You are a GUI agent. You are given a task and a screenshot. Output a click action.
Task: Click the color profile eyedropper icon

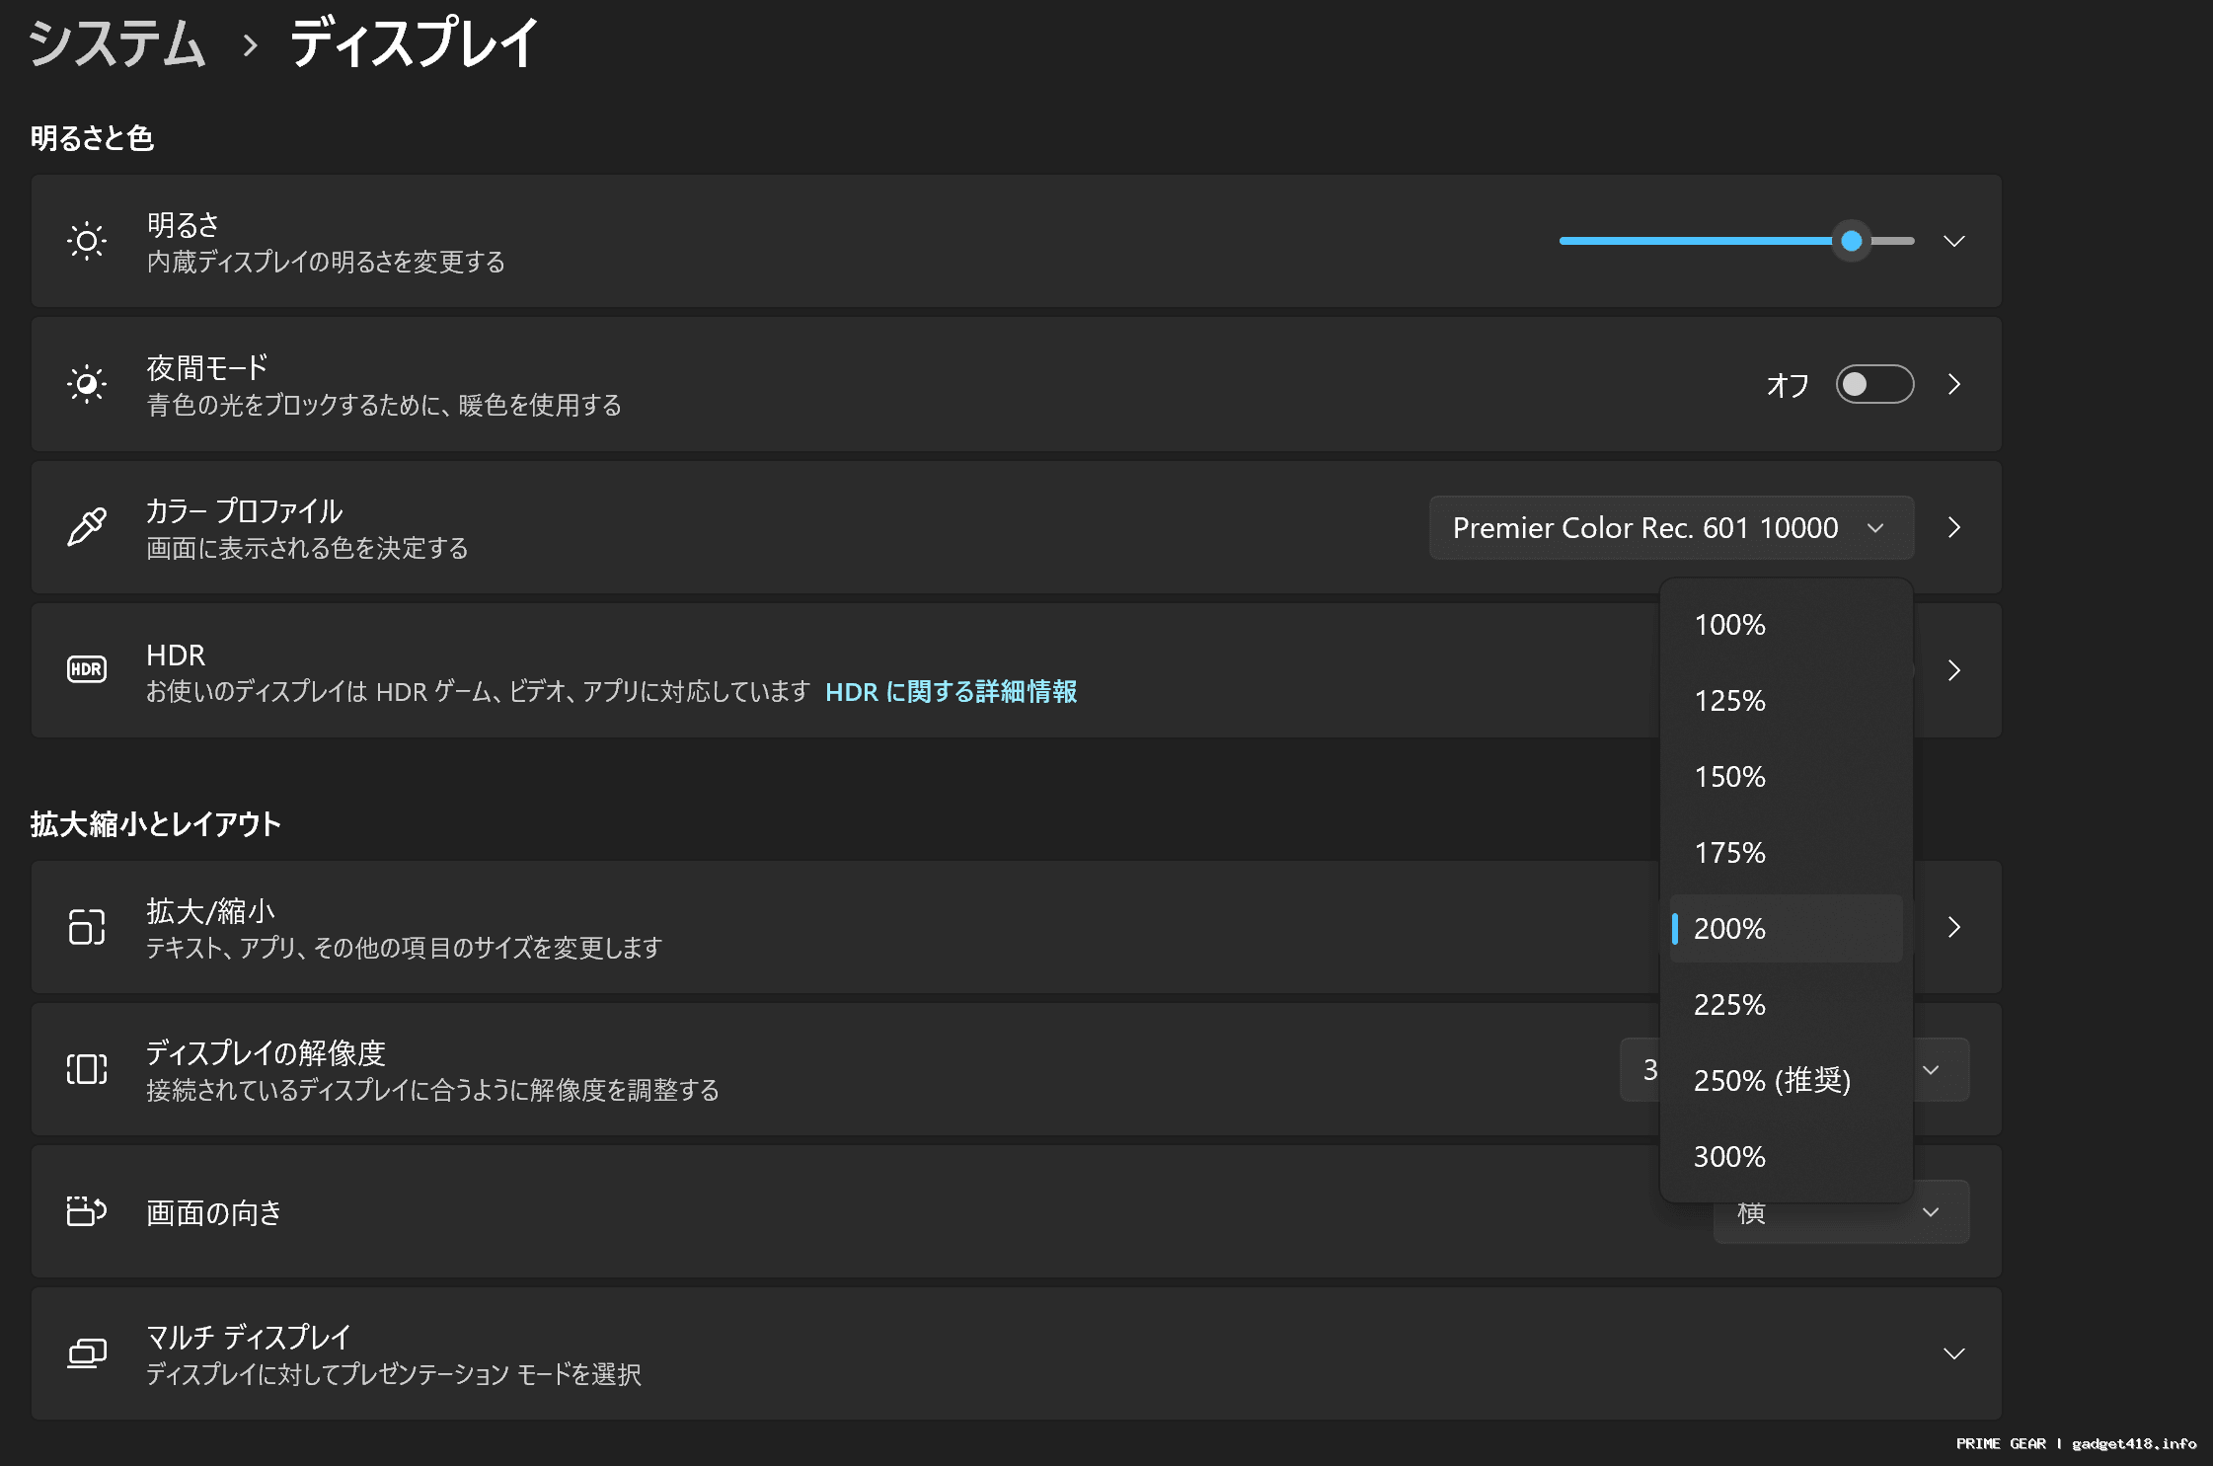[x=87, y=527]
